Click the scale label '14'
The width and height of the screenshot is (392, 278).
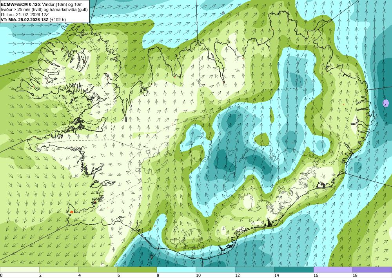(276, 275)
